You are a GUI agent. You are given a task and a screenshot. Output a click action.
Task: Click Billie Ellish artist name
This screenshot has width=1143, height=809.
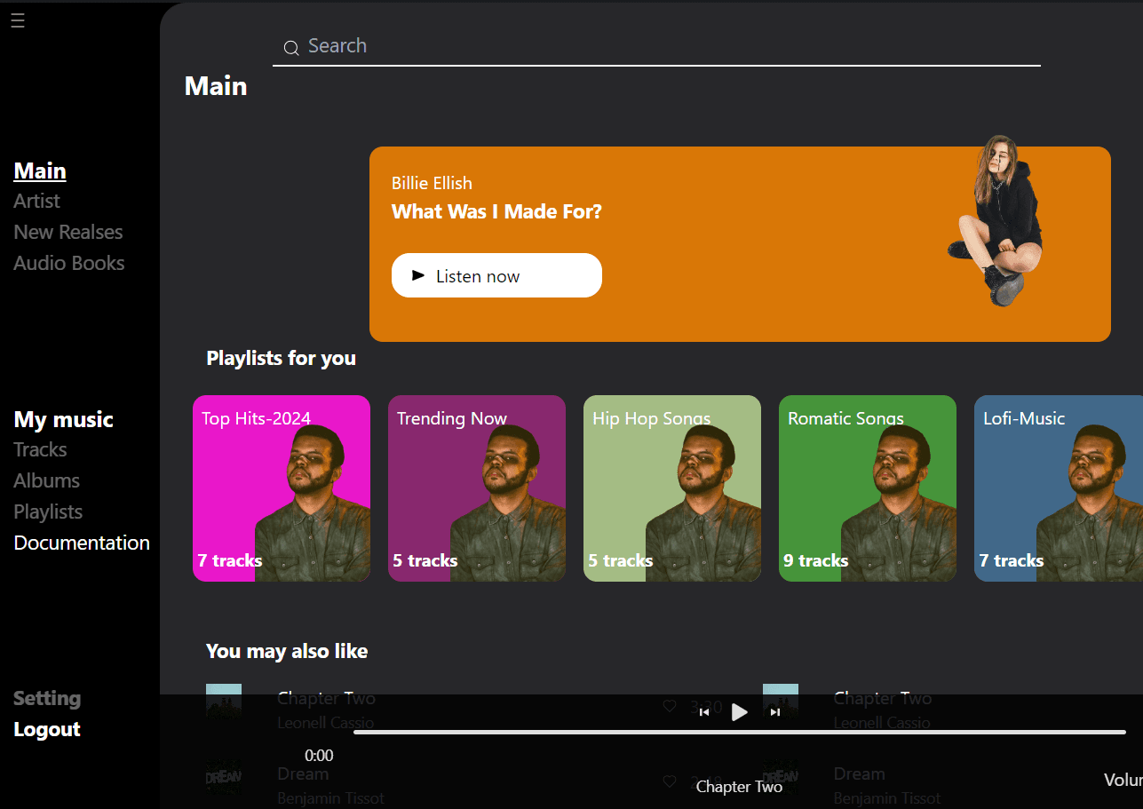[x=432, y=184]
